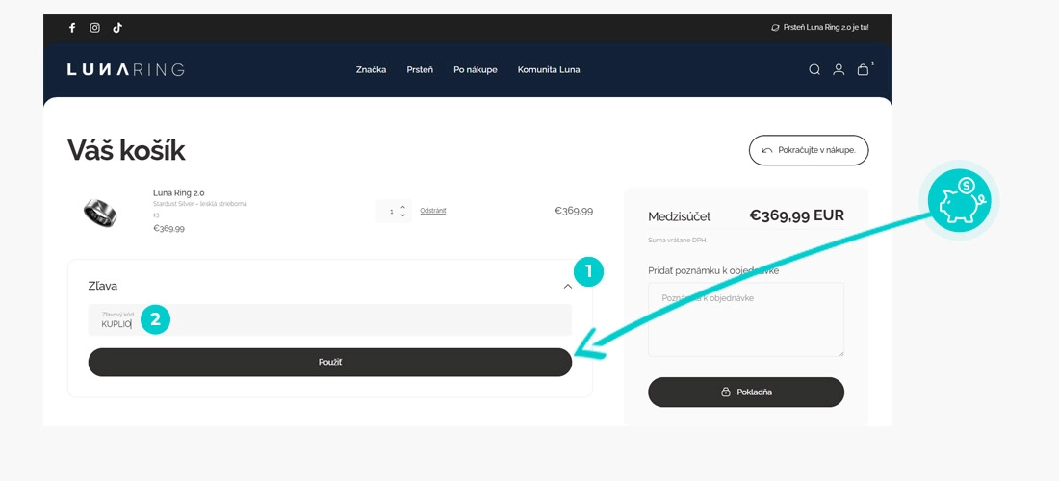The image size is (1059, 481).
Task: Click the €369,99 EUR subtotal amount
Action: (x=797, y=215)
